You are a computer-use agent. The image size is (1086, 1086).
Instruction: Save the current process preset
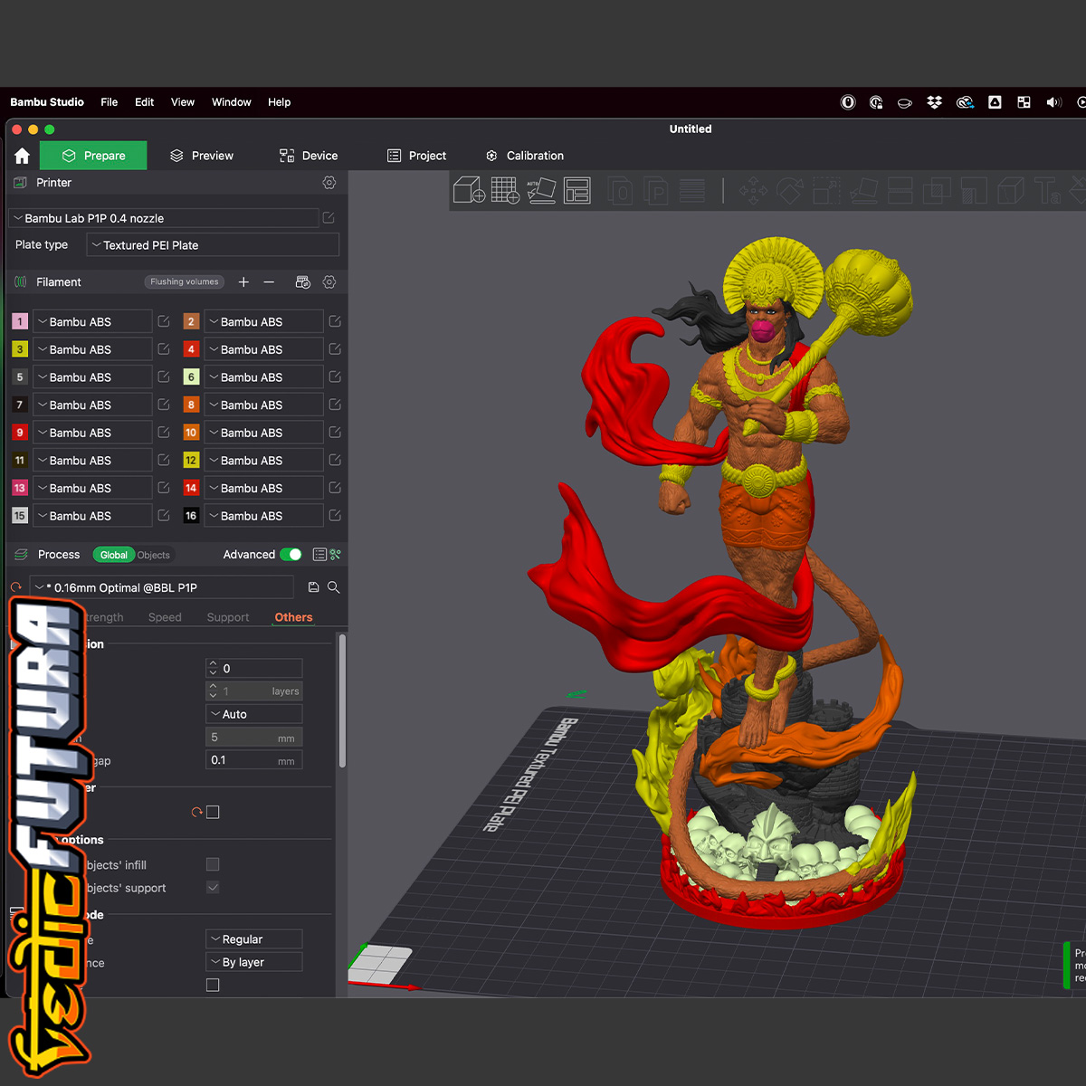[313, 587]
